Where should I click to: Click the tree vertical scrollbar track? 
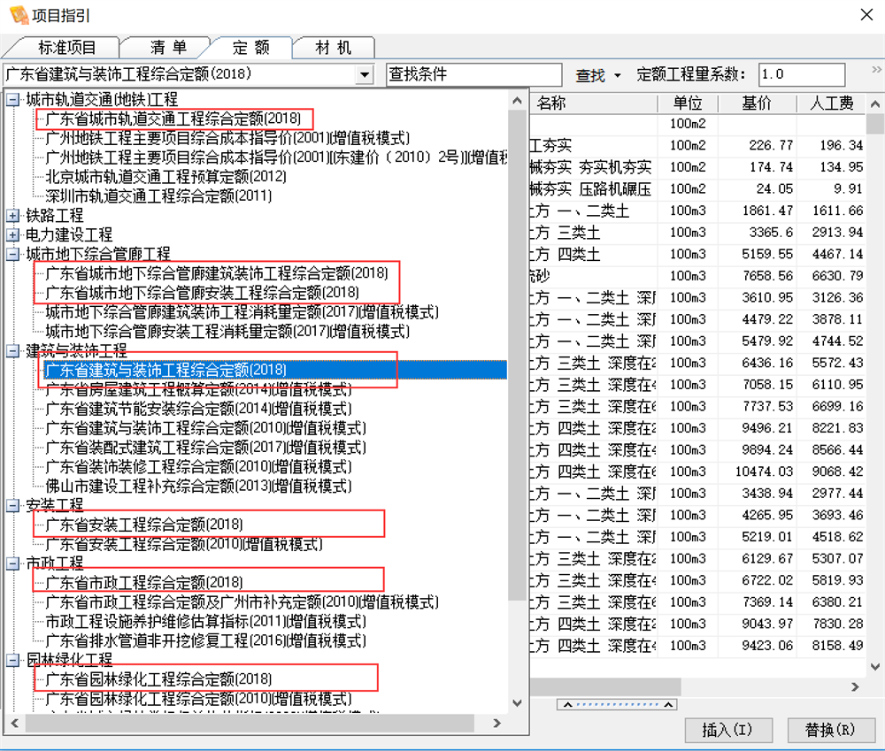pos(517,649)
